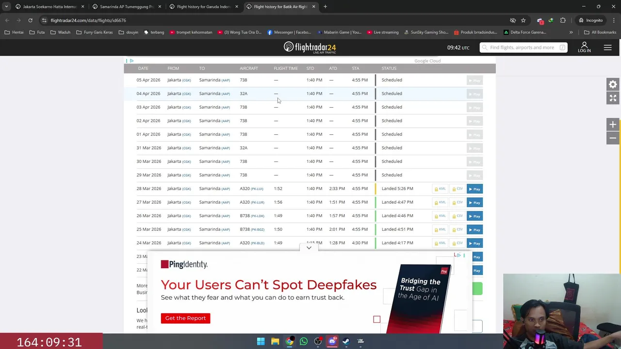Click the tracking protection eye icon
Screen dimensions: 621x349
513,20
